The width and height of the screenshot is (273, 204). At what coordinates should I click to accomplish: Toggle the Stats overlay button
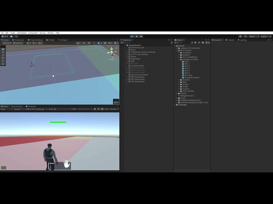[x=107, y=109]
